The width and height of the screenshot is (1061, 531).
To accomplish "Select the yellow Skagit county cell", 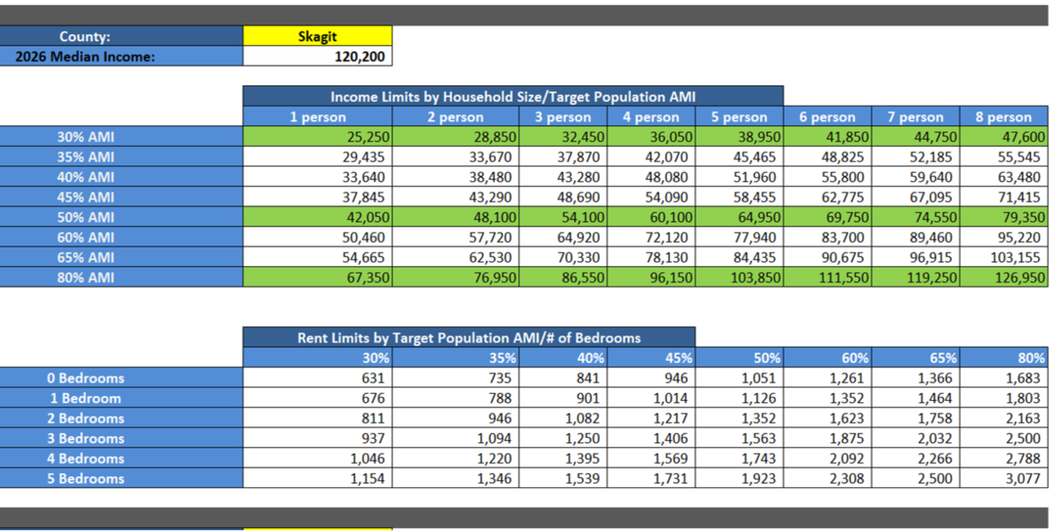I will tap(317, 36).
